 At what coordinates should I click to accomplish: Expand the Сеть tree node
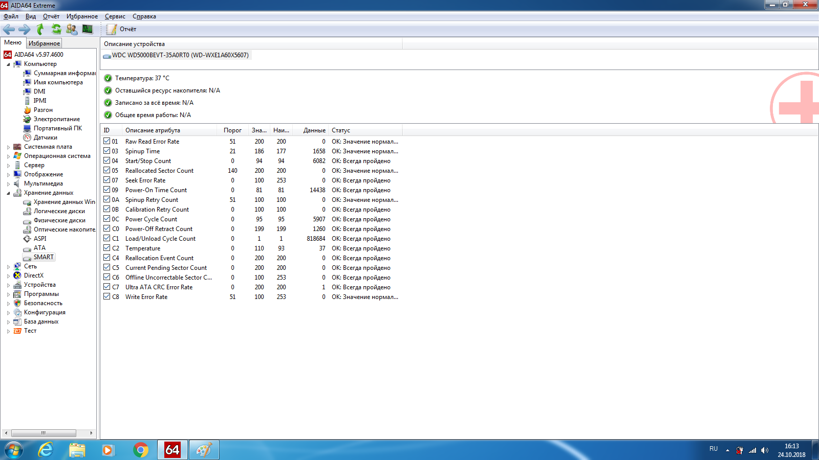[8, 267]
